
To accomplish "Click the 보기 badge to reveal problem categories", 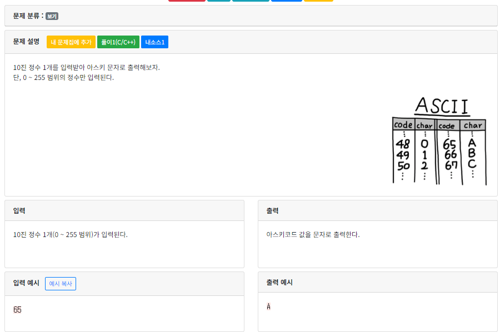I will (x=52, y=16).
